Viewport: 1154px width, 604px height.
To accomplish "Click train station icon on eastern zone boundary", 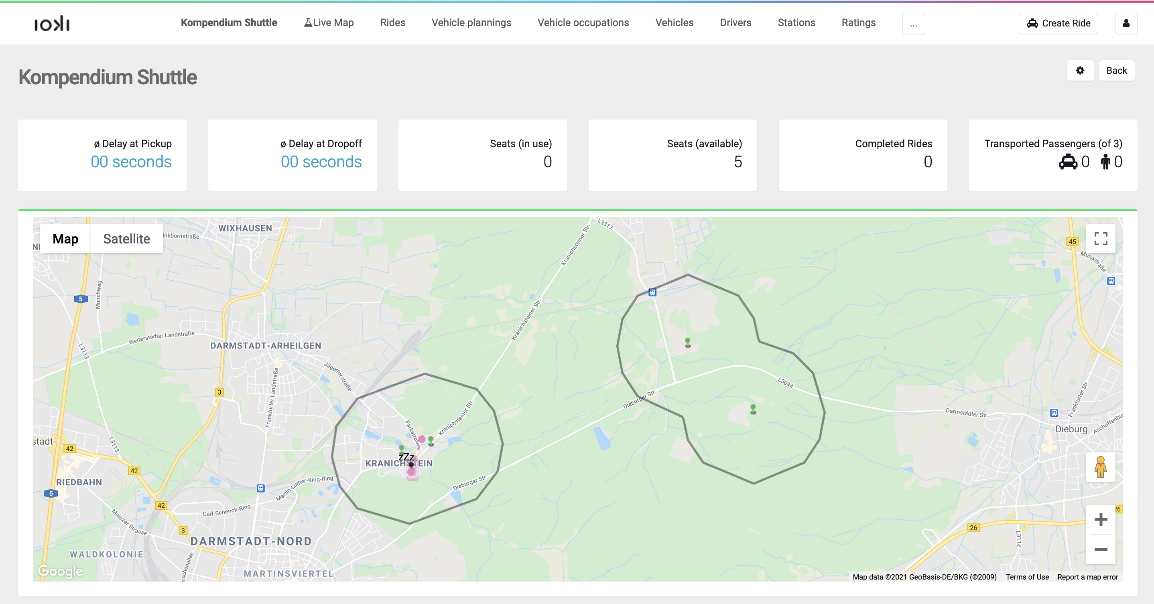I will pyautogui.click(x=652, y=292).
